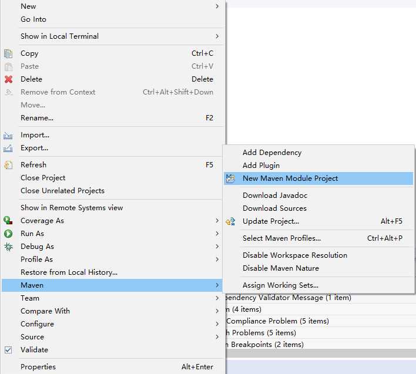Select New Maven Module Project entry

pyautogui.click(x=318, y=178)
